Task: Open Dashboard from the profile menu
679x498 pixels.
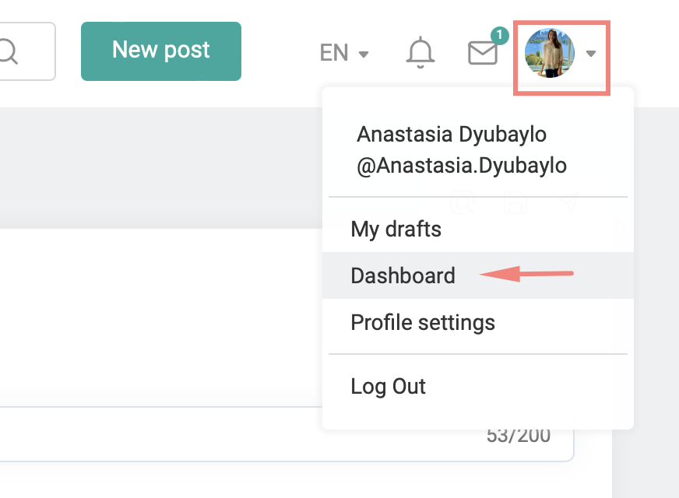Action: click(403, 275)
